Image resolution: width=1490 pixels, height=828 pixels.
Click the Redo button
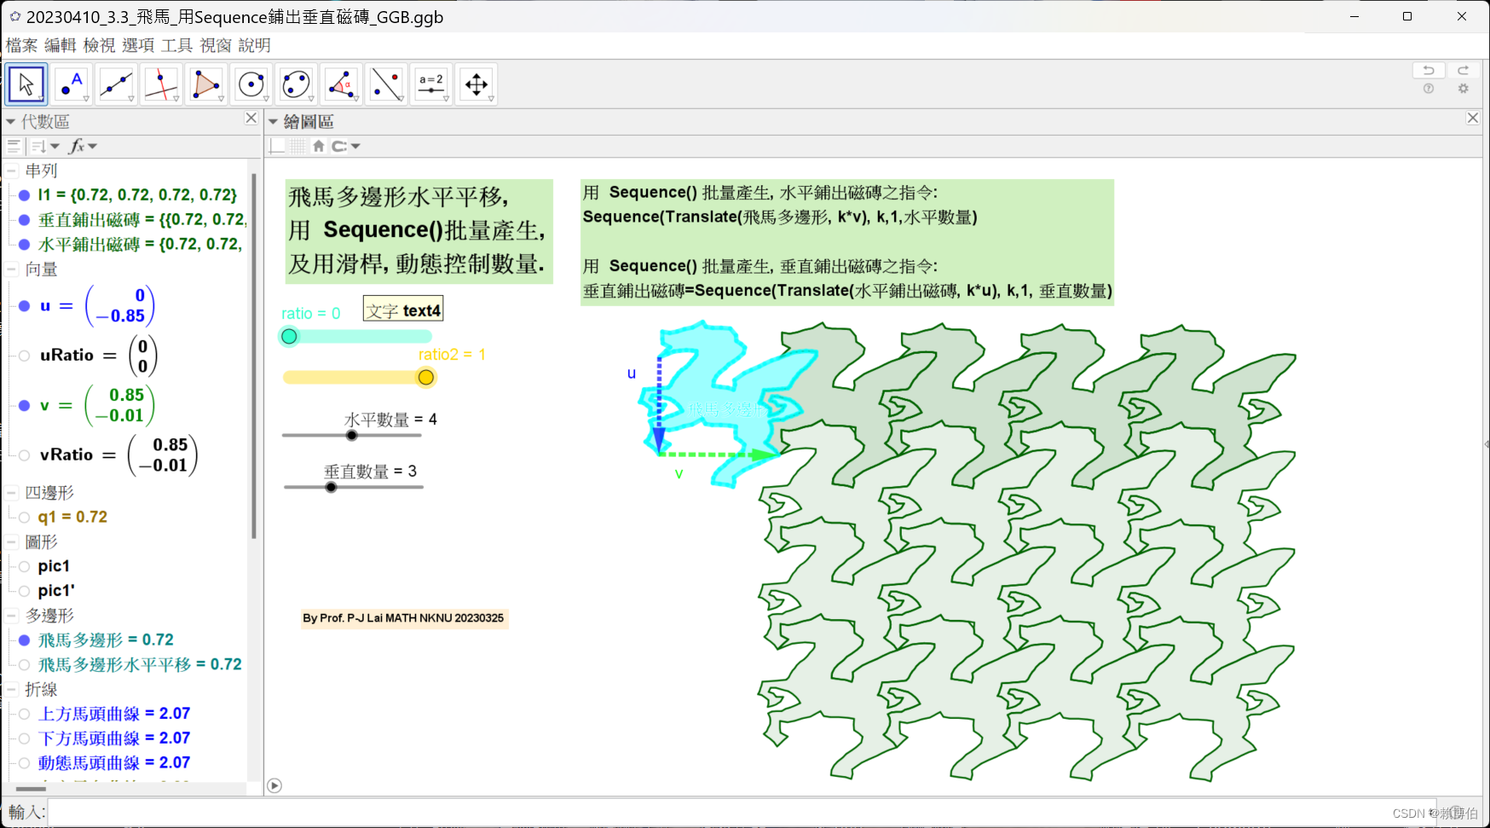pyautogui.click(x=1464, y=70)
